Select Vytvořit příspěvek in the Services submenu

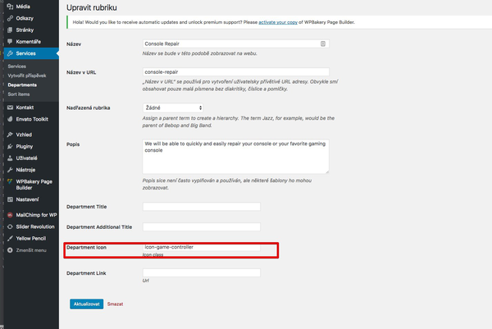coord(27,75)
